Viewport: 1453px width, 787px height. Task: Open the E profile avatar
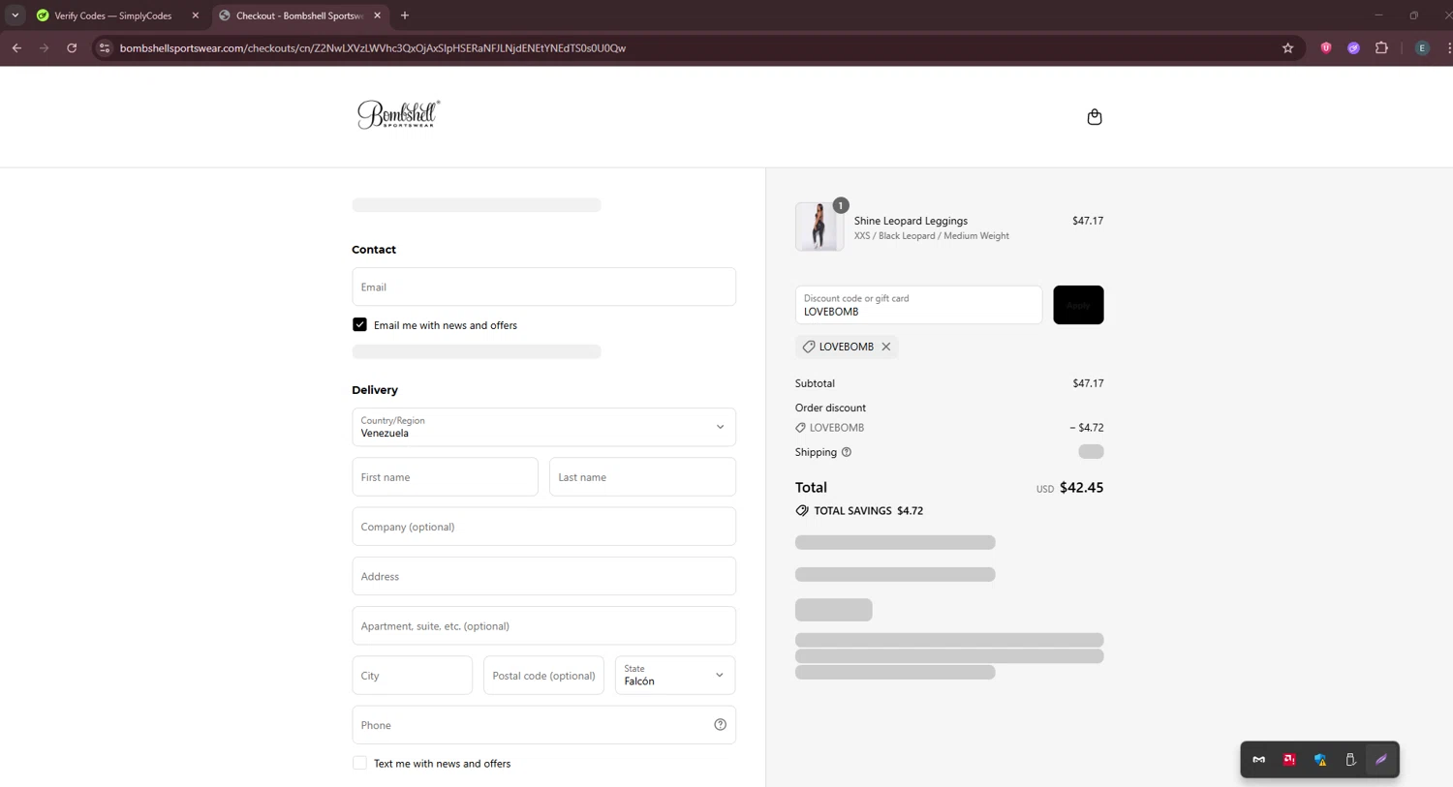click(1422, 48)
